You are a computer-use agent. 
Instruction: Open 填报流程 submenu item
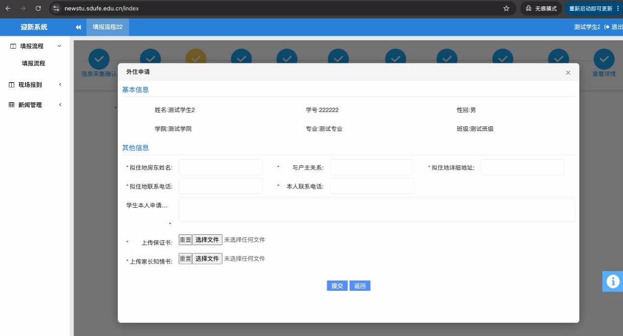point(33,63)
